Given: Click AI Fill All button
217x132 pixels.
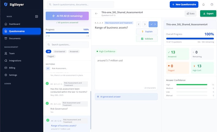Looking at the screenshot, I should 67,16.
